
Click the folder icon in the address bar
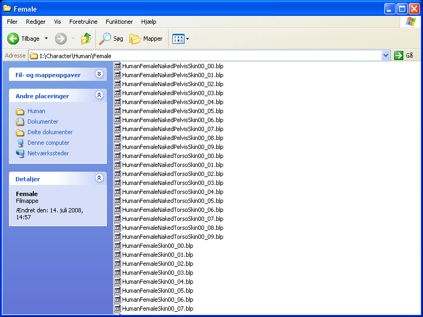(x=34, y=56)
